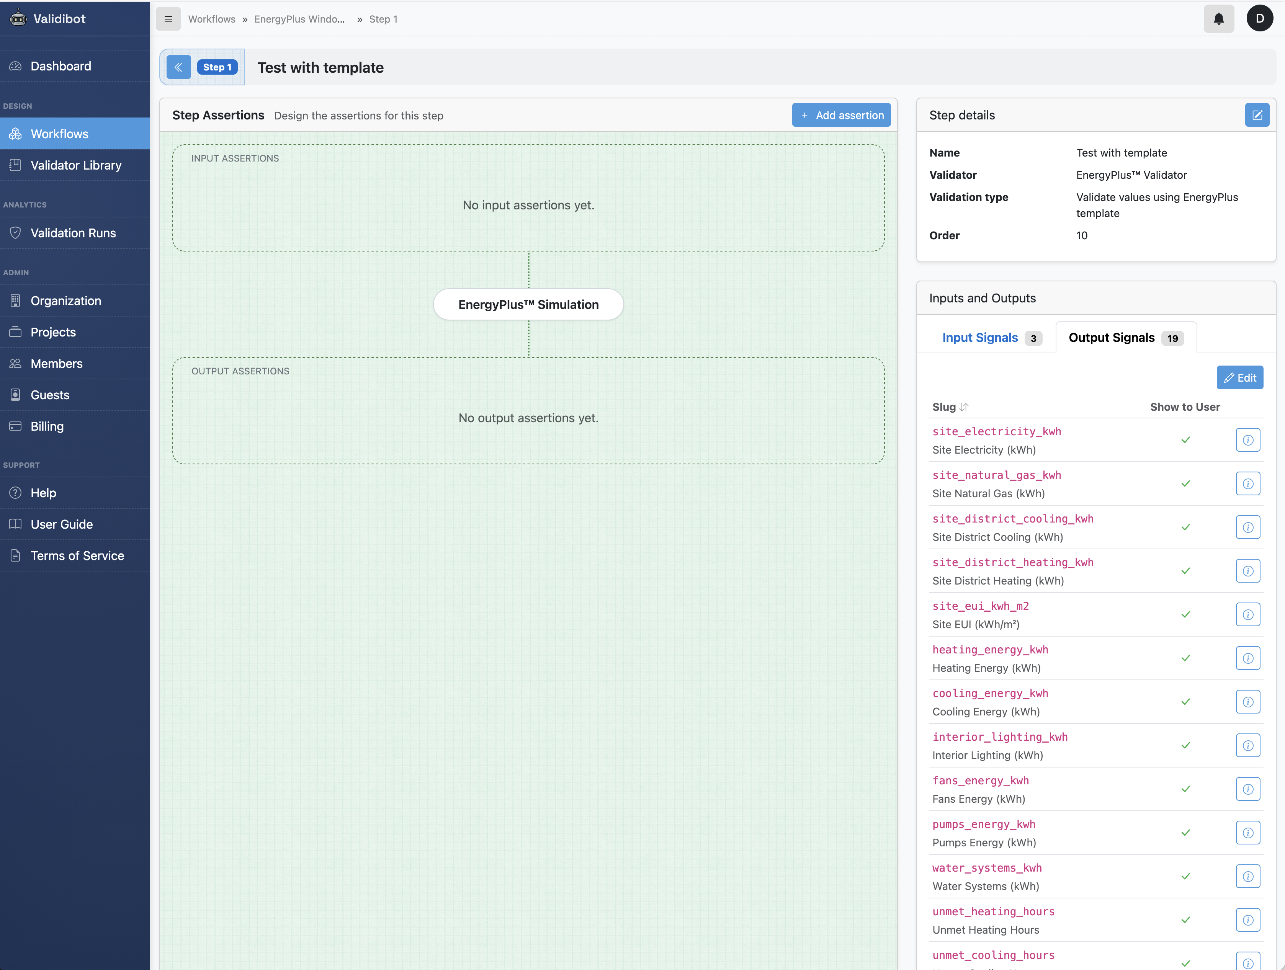Open Validator Library in sidebar
Image resolution: width=1285 pixels, height=970 pixels.
(x=75, y=165)
